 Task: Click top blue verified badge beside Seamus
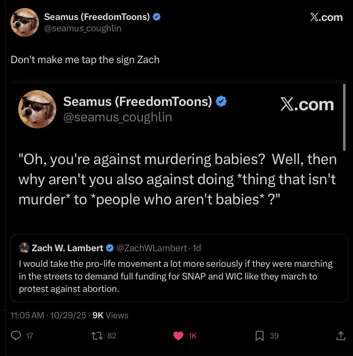(x=157, y=17)
